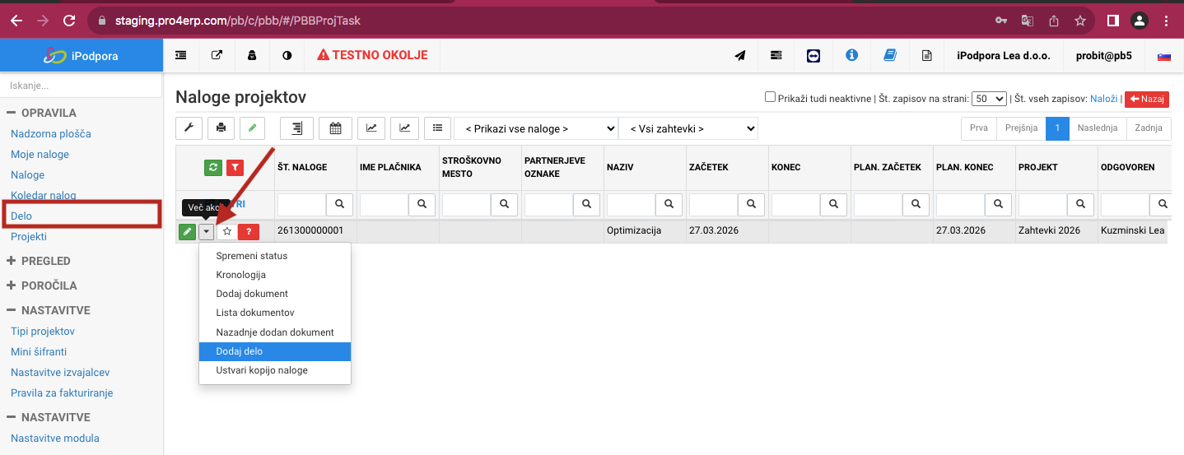Edit the row with green pencil button
Screen dimensions: 1184x455
(x=188, y=232)
